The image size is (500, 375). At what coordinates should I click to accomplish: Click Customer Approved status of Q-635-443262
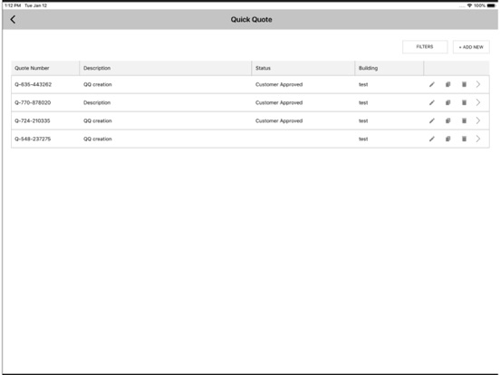279,84
